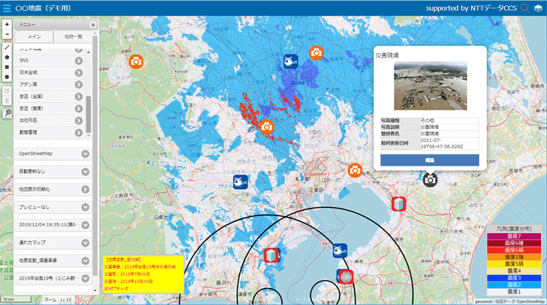Viewport: 547px width, 305px height.
Task: Switch to the 地物一覧 tab
Action: point(73,36)
